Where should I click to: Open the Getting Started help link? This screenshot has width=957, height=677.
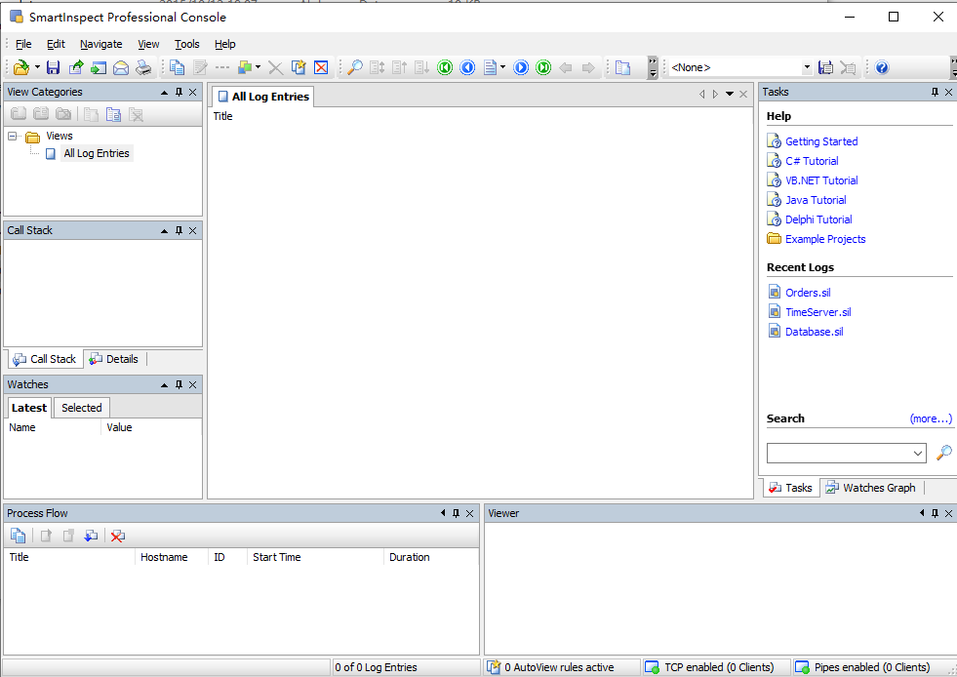(821, 141)
